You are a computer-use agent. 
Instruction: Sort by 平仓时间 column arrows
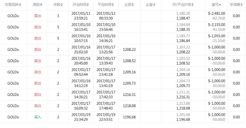pos(113,5)
